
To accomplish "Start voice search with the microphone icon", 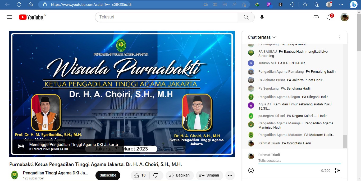I will tap(262, 17).
